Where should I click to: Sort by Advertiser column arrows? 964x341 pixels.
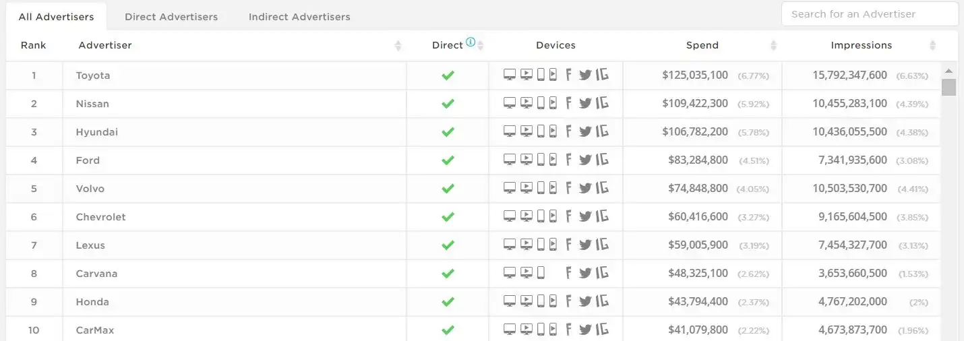tap(398, 45)
